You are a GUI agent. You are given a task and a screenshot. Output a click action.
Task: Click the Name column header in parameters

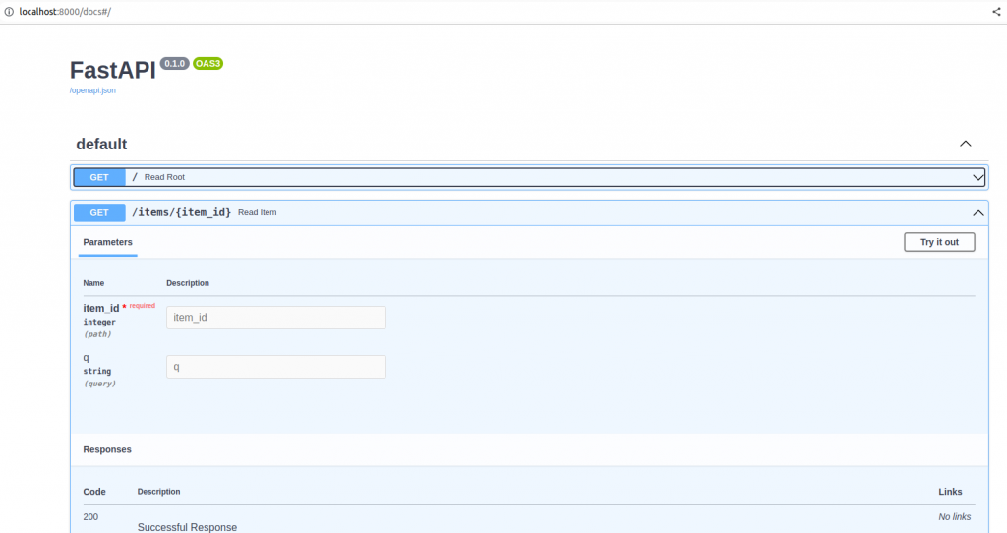(x=93, y=283)
